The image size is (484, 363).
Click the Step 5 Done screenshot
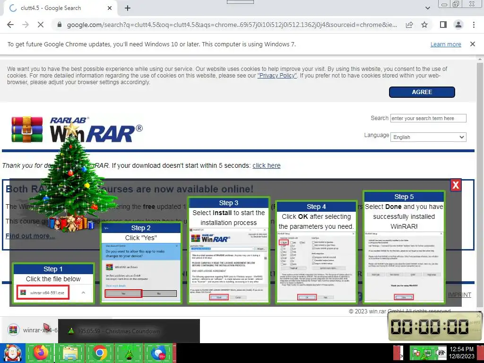pyautogui.click(x=404, y=267)
